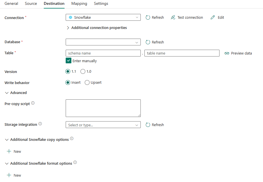The width and height of the screenshot is (263, 182).
Task: Click the schema name input field
Action: (103, 53)
